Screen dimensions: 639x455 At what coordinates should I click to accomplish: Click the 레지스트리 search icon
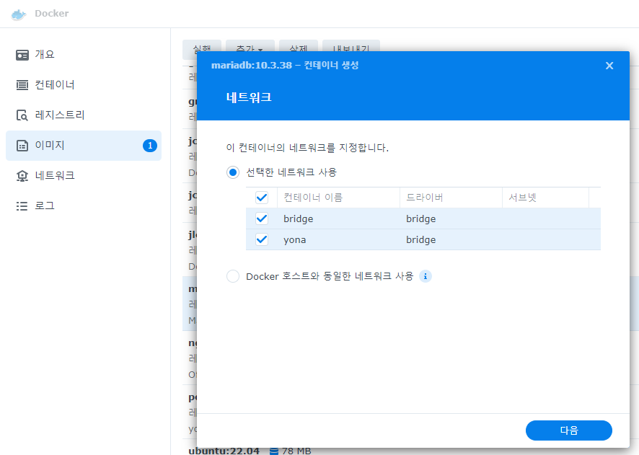tap(22, 115)
